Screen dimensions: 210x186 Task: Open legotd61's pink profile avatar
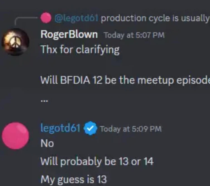pyautogui.click(x=15, y=136)
